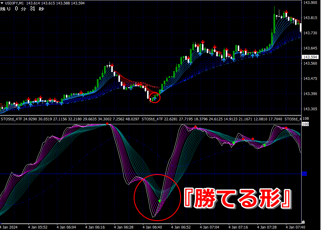321x230 pixels.
Task: Click the 4 Jan 06:52 time label
Action: [181, 227]
